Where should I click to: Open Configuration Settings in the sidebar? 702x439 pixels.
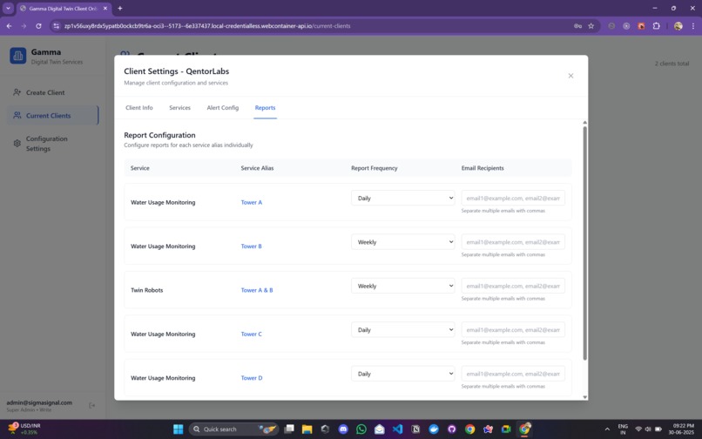53,144
